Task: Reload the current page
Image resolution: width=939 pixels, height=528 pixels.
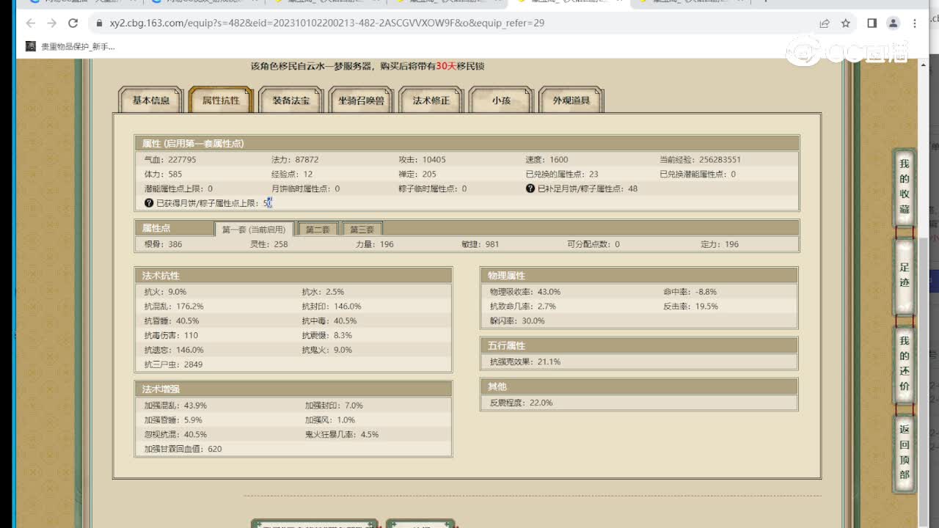Action: pos(73,23)
